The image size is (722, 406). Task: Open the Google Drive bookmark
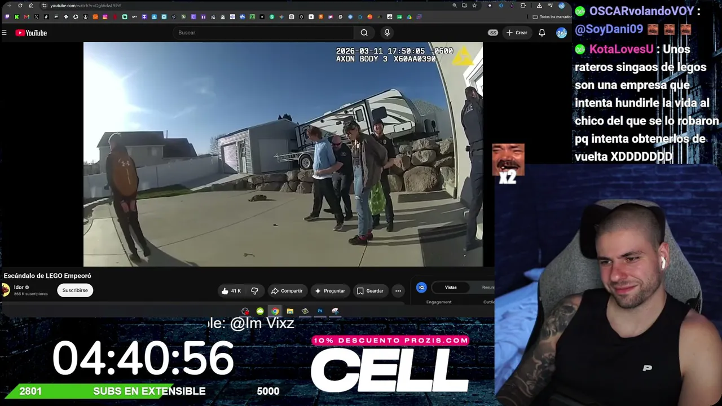pyautogui.click(x=409, y=17)
